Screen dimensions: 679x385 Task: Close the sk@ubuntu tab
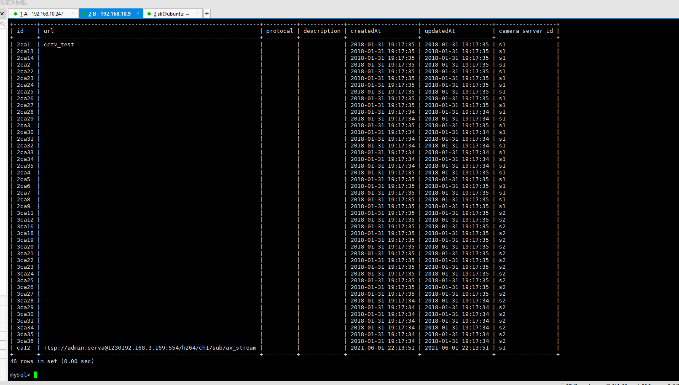coord(197,13)
